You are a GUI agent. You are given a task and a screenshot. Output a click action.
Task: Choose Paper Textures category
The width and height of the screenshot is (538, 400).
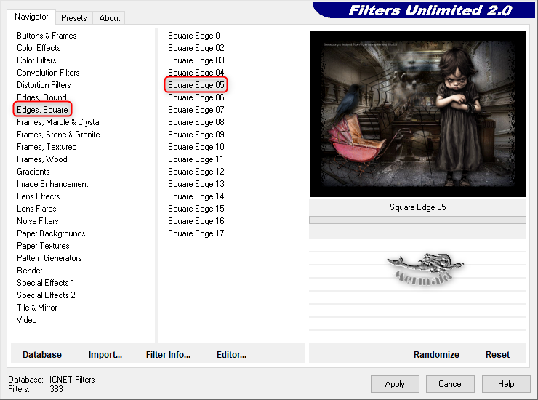point(43,246)
